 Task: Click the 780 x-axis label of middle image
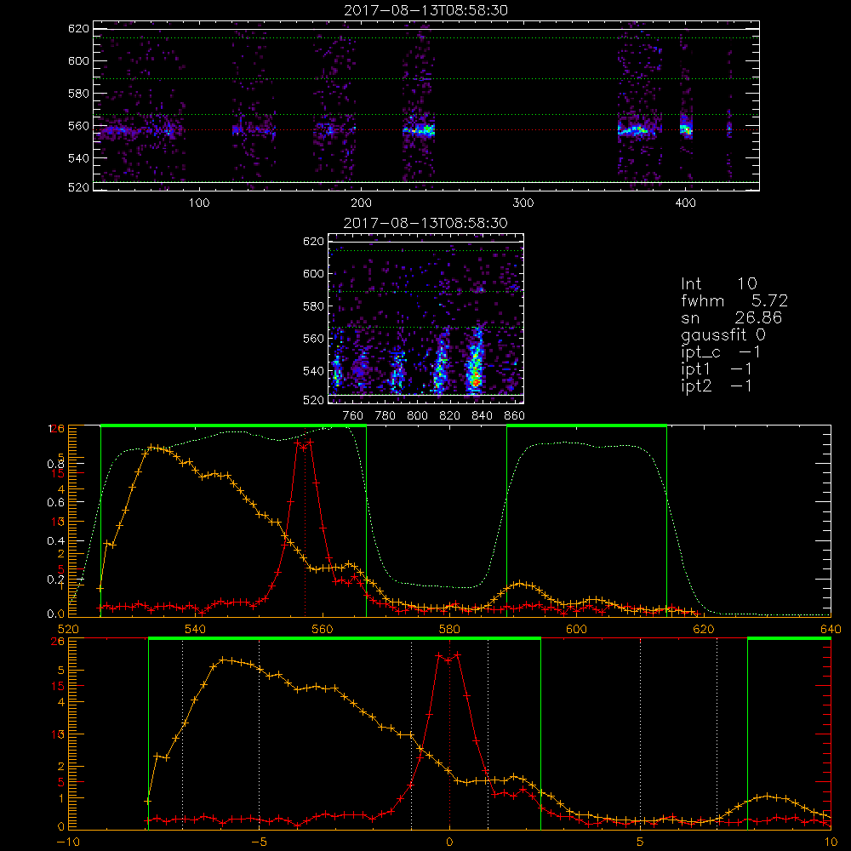point(386,416)
